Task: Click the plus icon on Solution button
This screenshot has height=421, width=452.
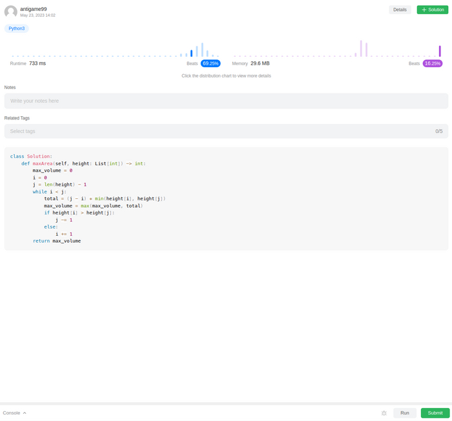Action: click(424, 10)
